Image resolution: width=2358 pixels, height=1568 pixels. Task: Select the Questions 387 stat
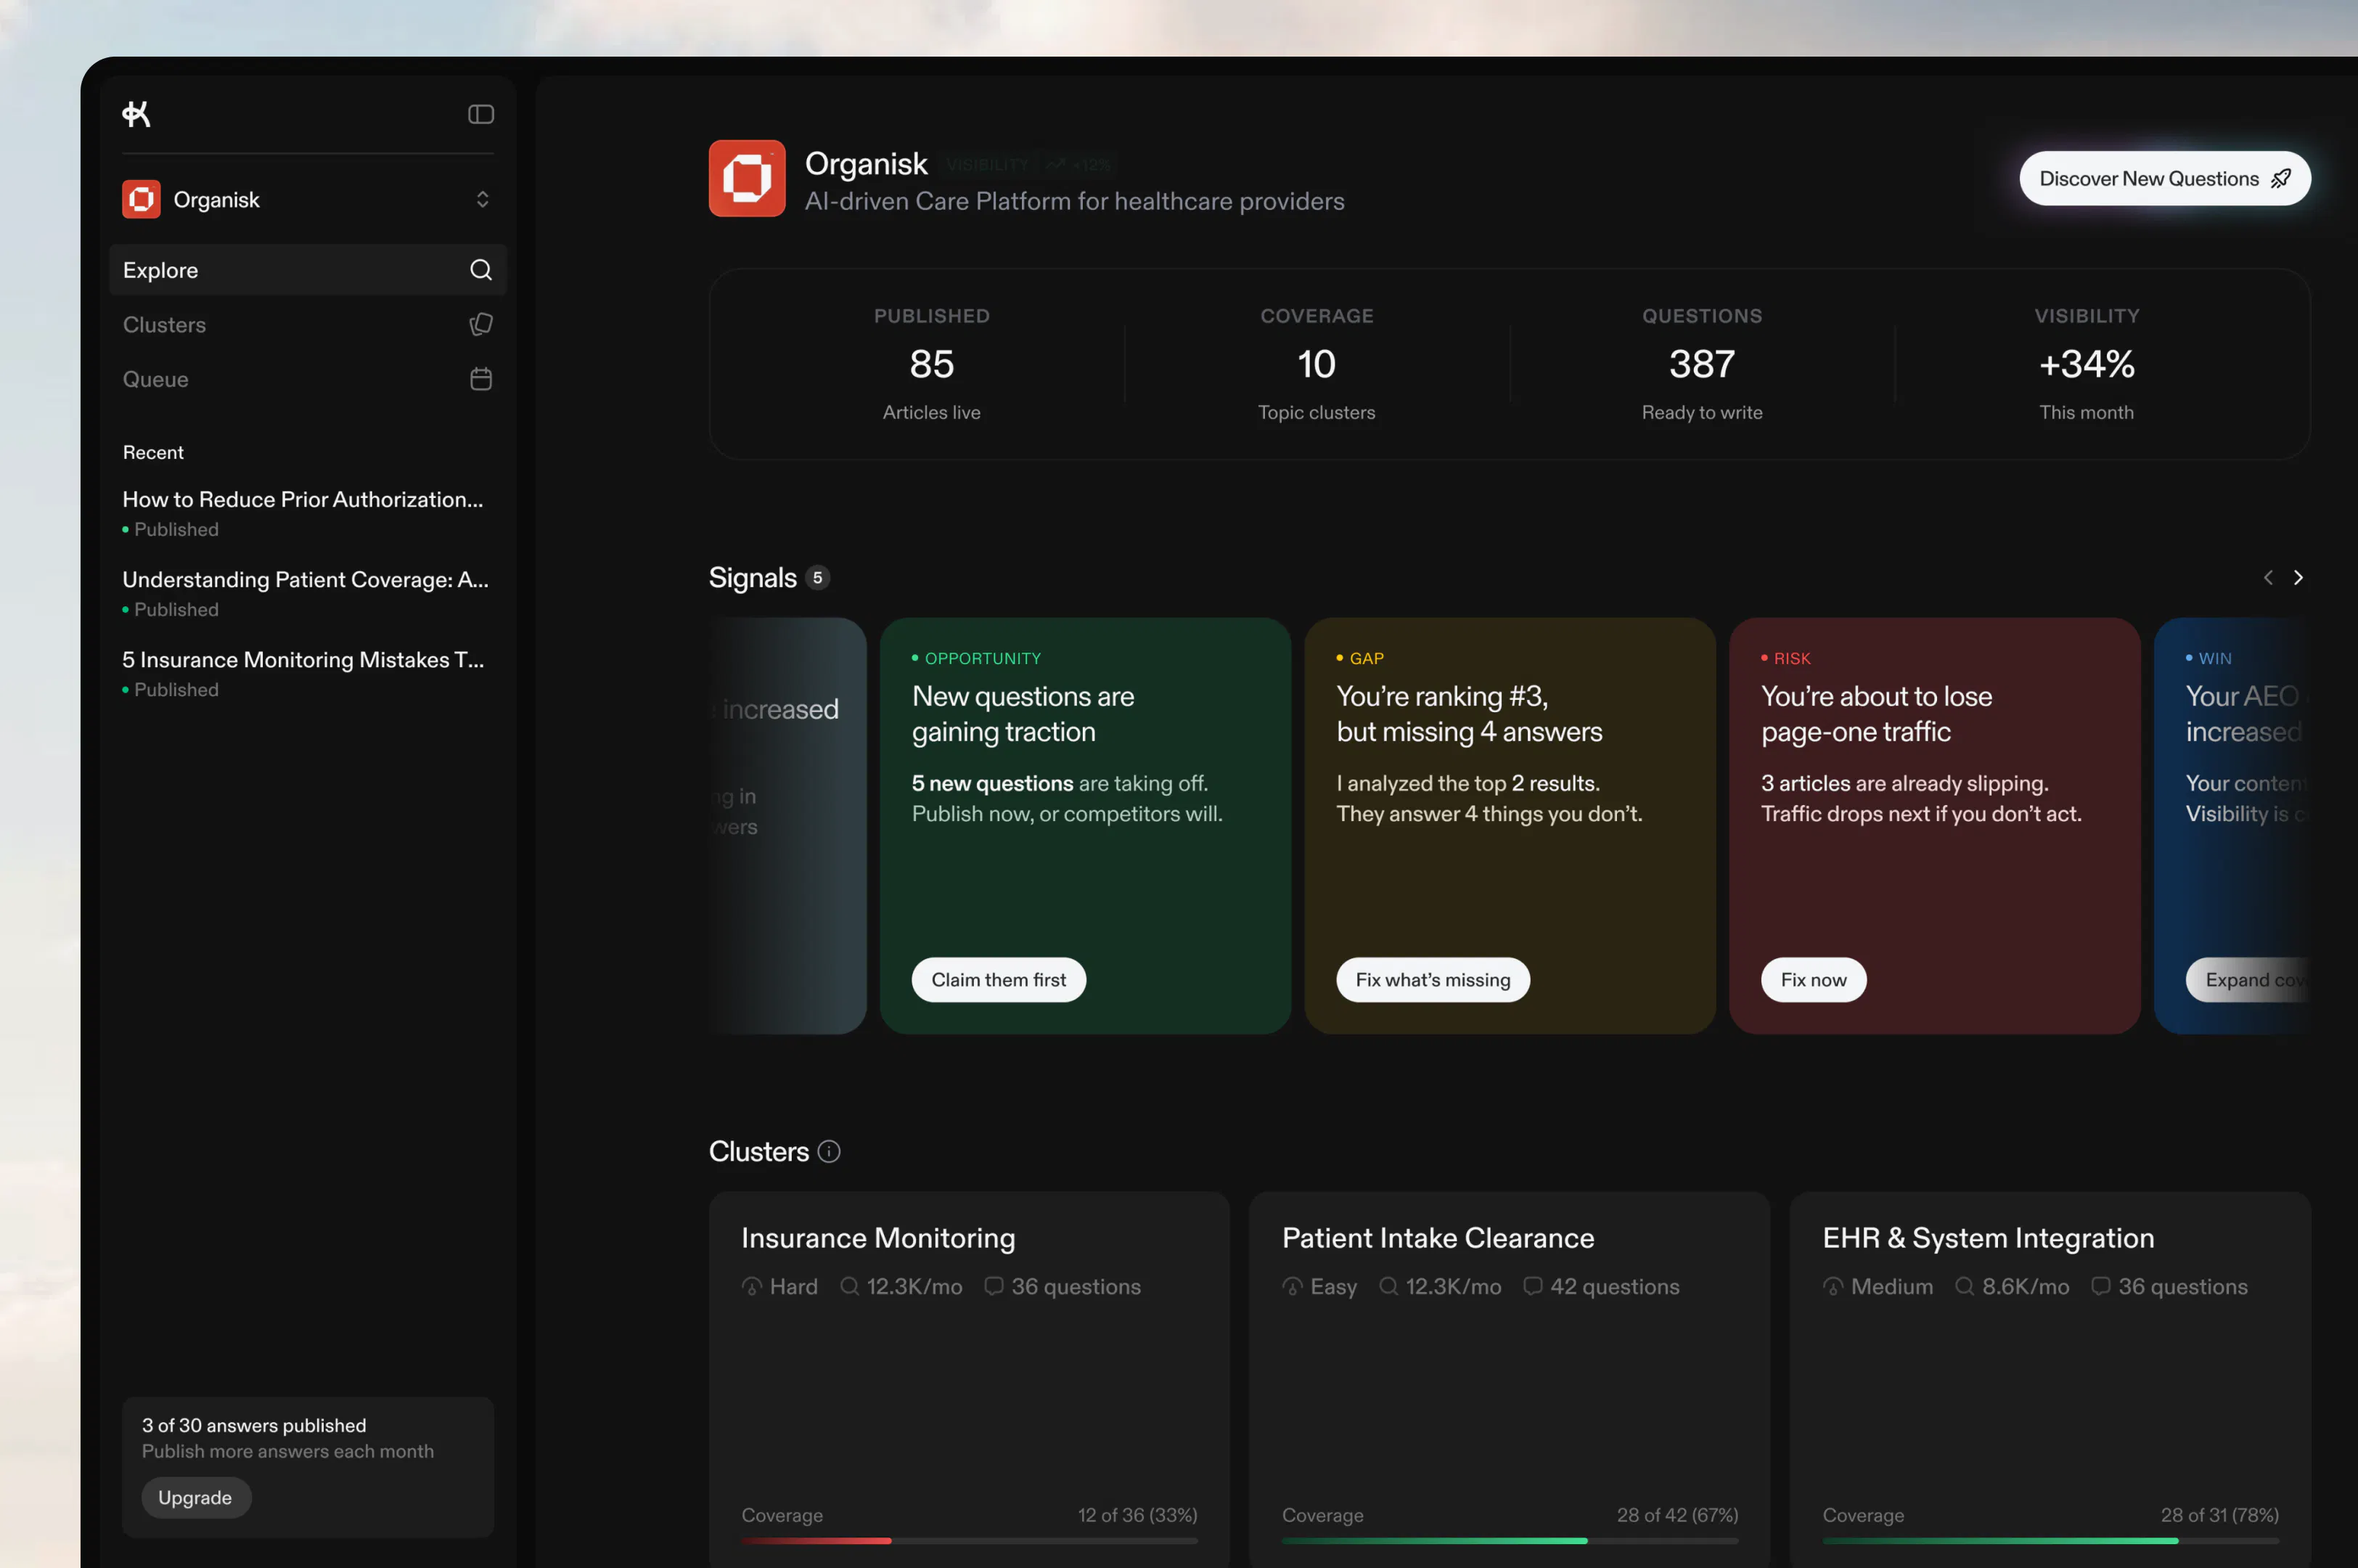click(1701, 364)
